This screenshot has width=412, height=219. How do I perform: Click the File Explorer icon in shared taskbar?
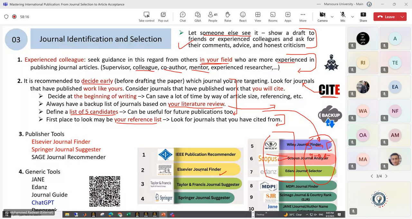[67, 214]
